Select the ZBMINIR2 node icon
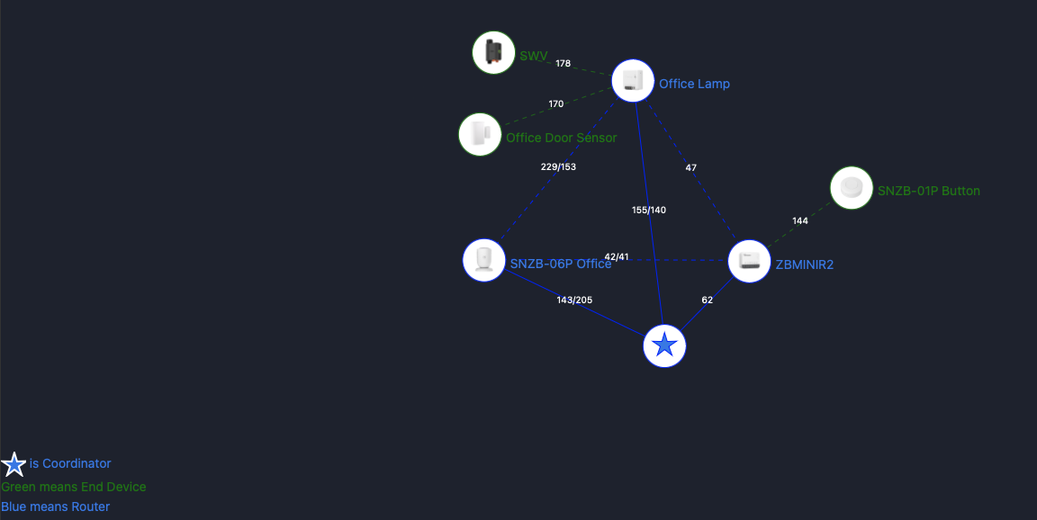Screen dimensions: 1037x520 click(749, 261)
